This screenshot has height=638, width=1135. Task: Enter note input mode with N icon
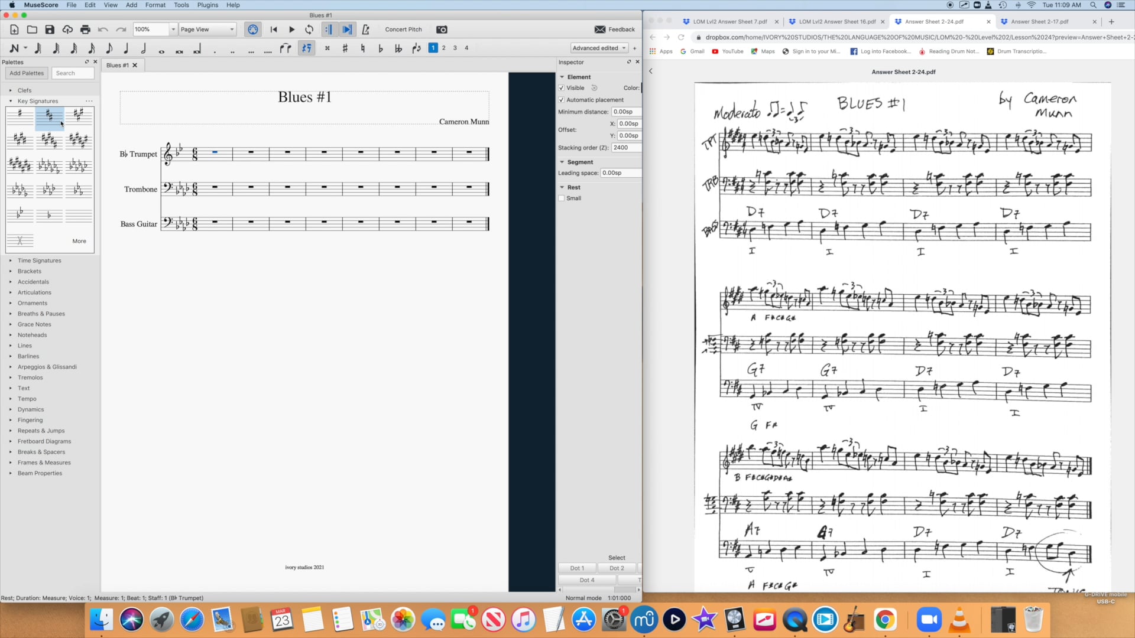click(15, 48)
